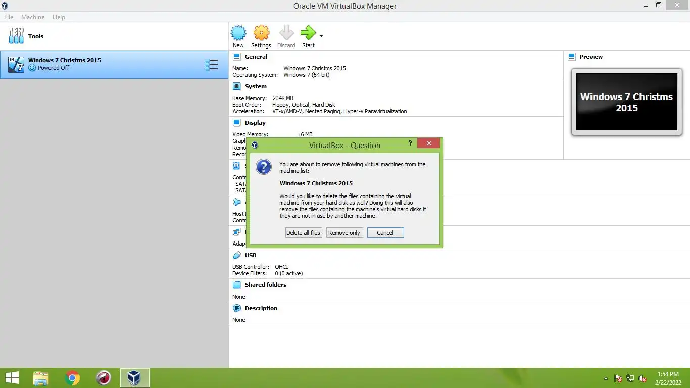Click the USB section header
This screenshot has width=690, height=388.
251,255
